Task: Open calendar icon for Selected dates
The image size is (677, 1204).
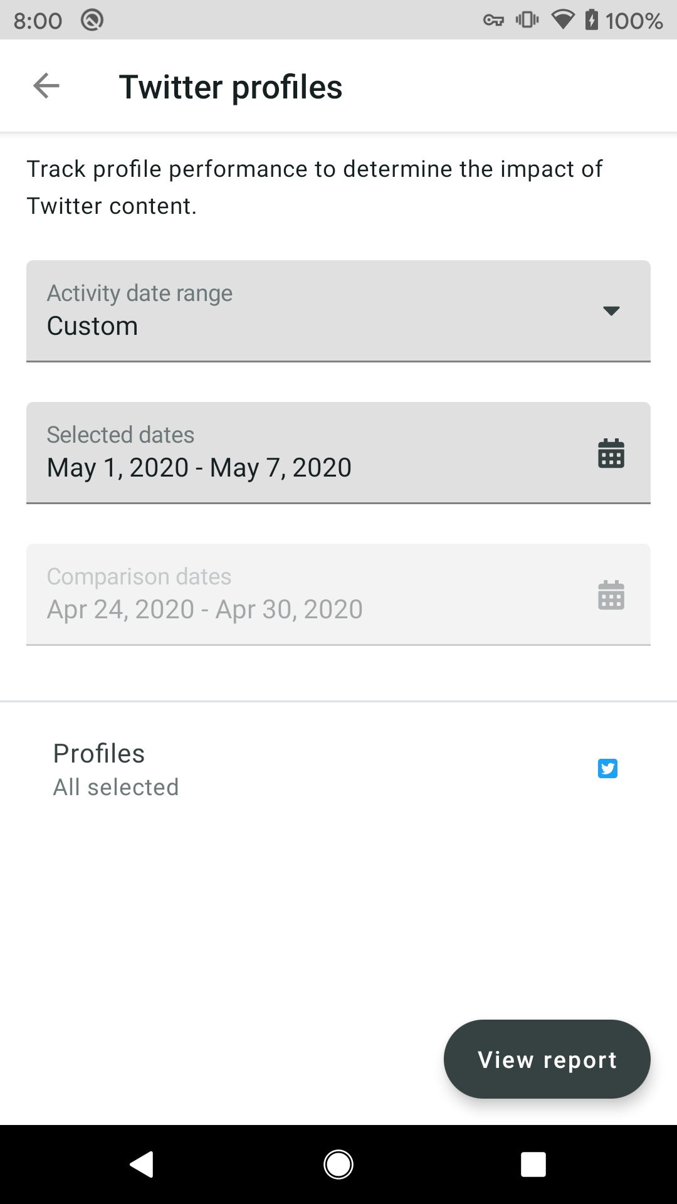Action: pos(611,453)
